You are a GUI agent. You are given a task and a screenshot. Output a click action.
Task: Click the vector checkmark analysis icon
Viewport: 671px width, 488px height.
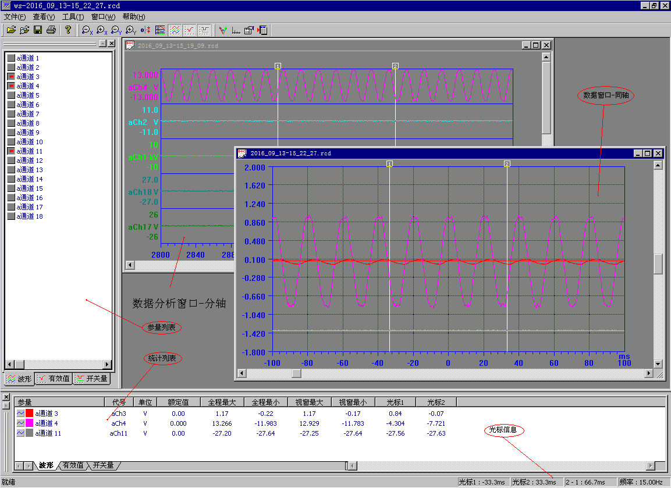pos(222,30)
